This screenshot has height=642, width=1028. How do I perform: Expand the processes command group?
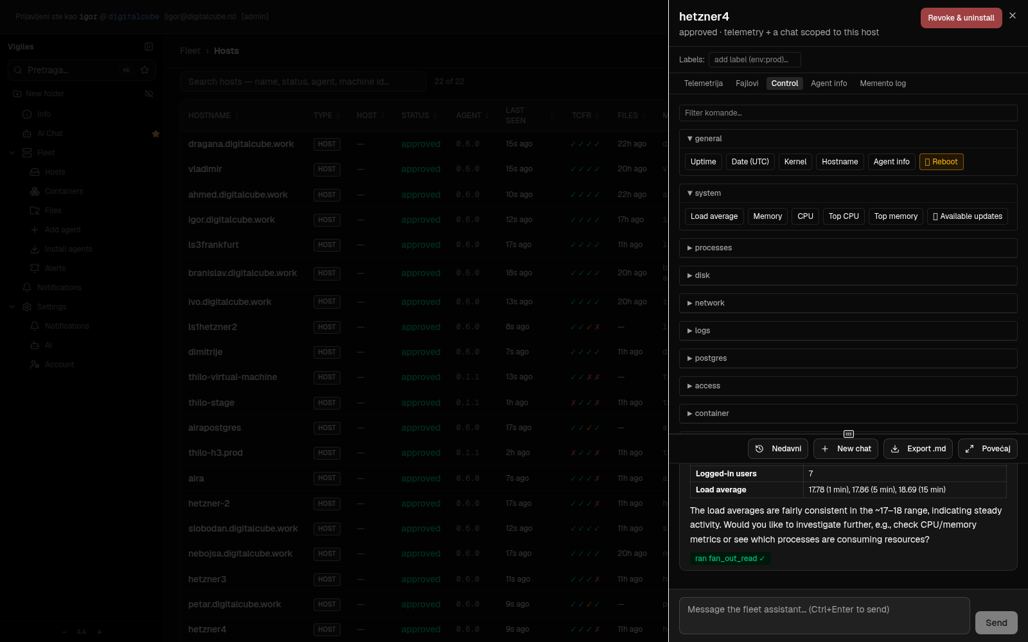pos(848,248)
